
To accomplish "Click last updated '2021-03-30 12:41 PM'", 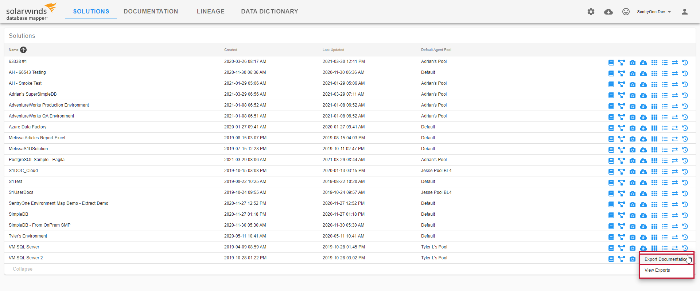I will (x=344, y=61).
